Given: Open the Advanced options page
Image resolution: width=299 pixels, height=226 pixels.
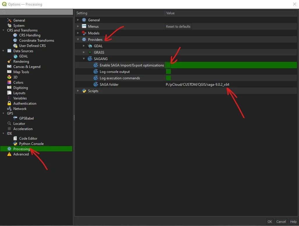Looking at the screenshot, I should [21, 154].
